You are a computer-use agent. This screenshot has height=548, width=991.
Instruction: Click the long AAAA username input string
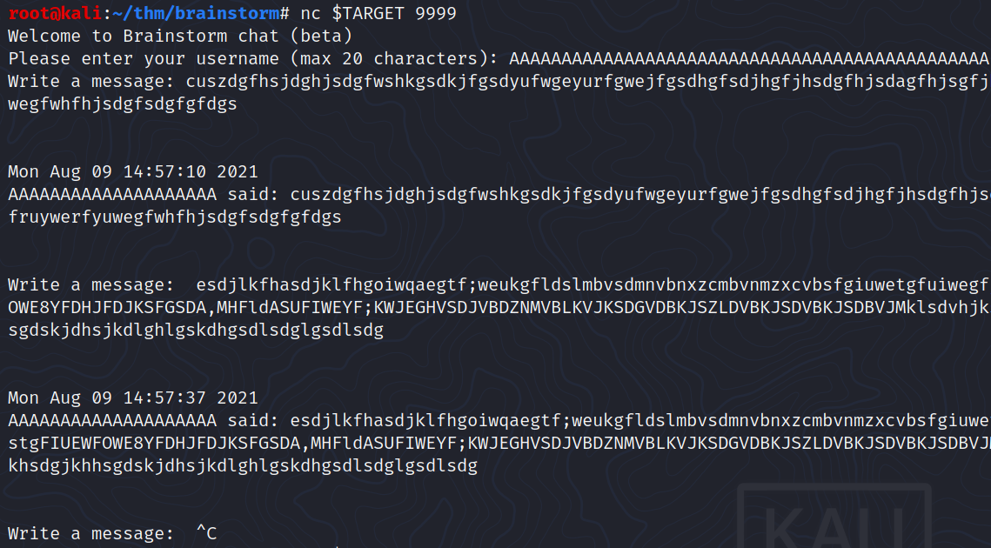748,59
